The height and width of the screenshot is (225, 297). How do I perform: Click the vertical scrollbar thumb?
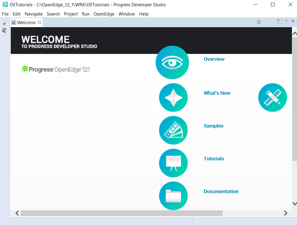click(295, 99)
